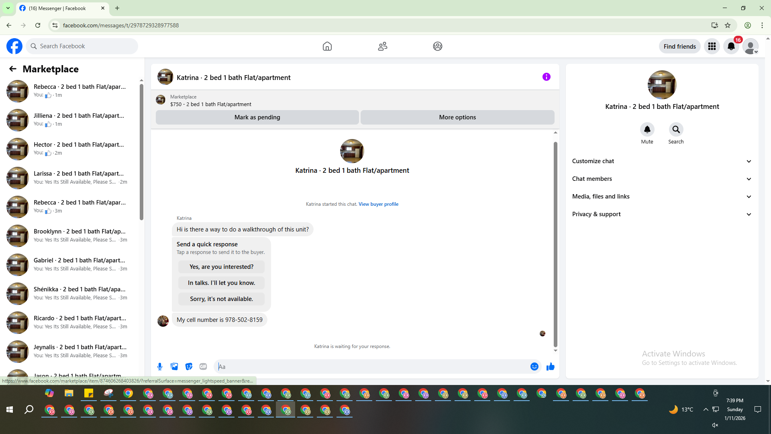The height and width of the screenshot is (434, 771).
Task: Open the Friends tab
Action: (x=382, y=46)
